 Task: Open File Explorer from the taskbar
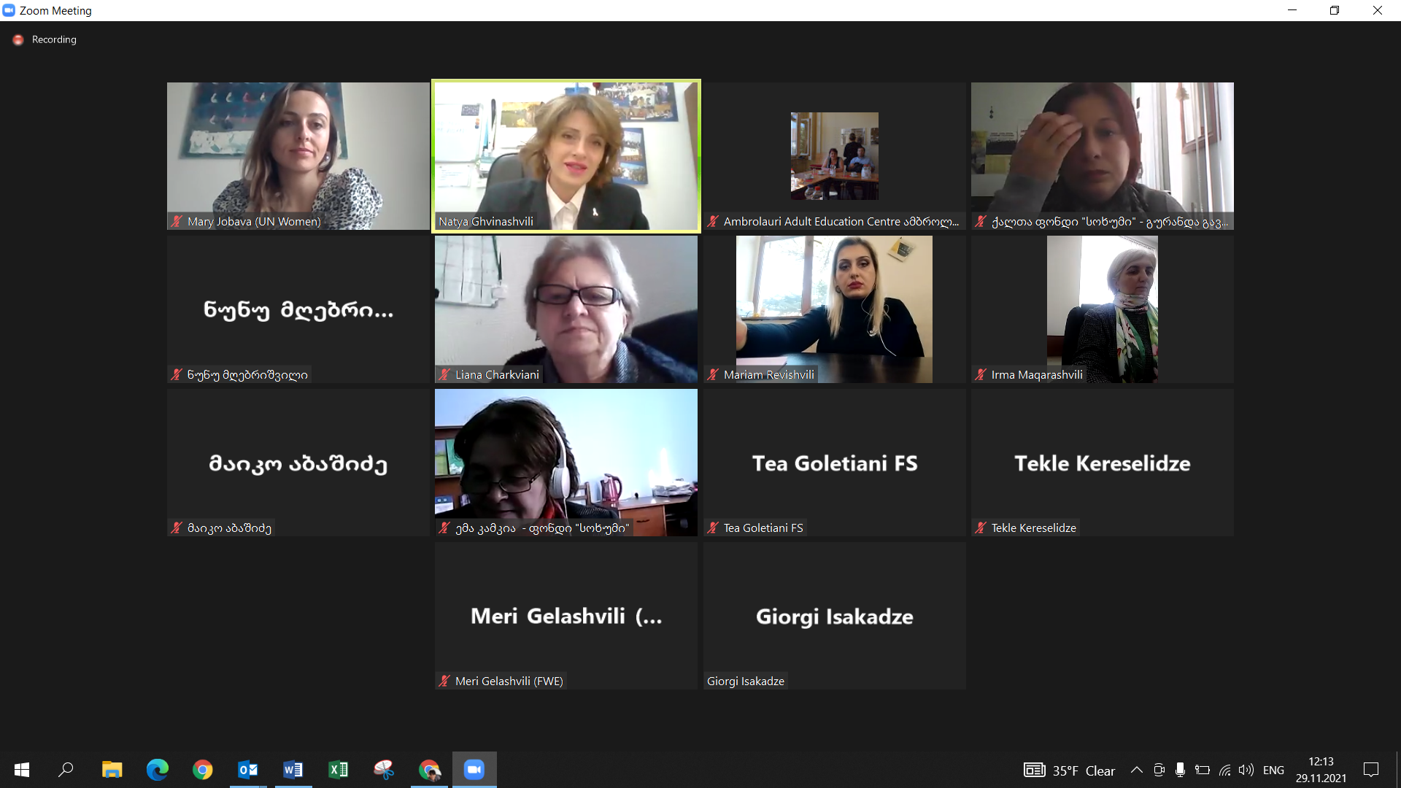coord(112,770)
